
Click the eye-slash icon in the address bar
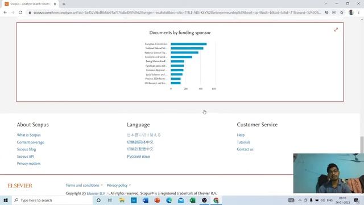[x=326, y=13]
